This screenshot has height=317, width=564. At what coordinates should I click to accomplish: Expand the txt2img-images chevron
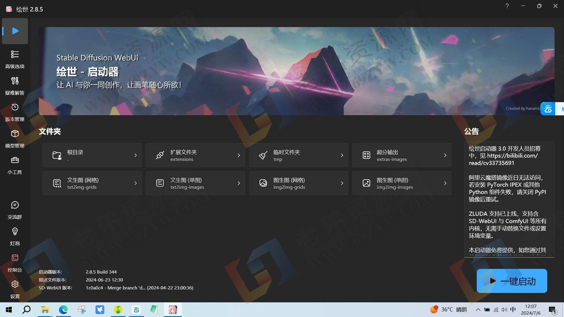(x=239, y=183)
